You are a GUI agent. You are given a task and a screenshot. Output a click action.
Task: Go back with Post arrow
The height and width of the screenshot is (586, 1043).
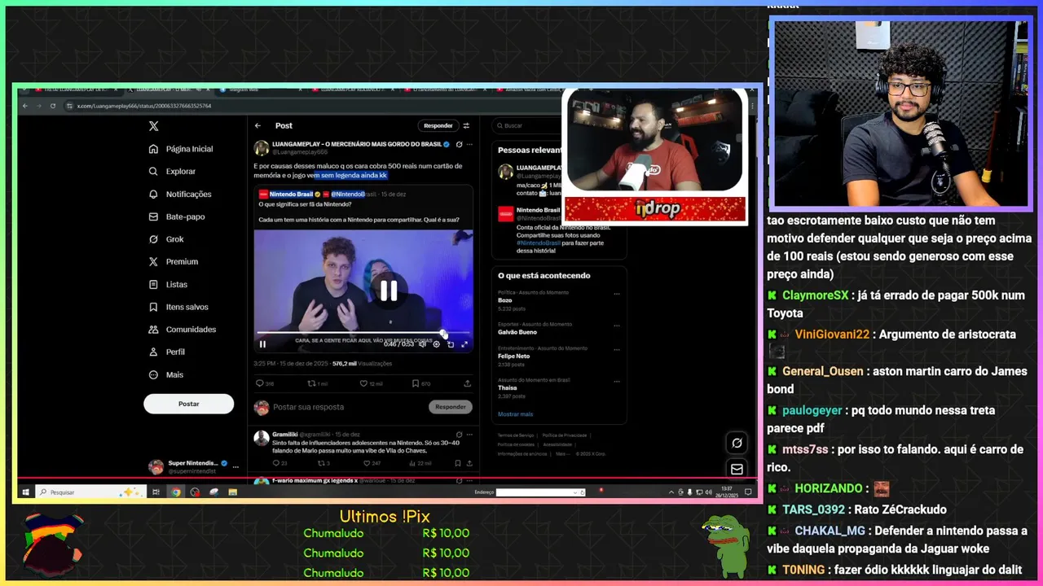(257, 125)
